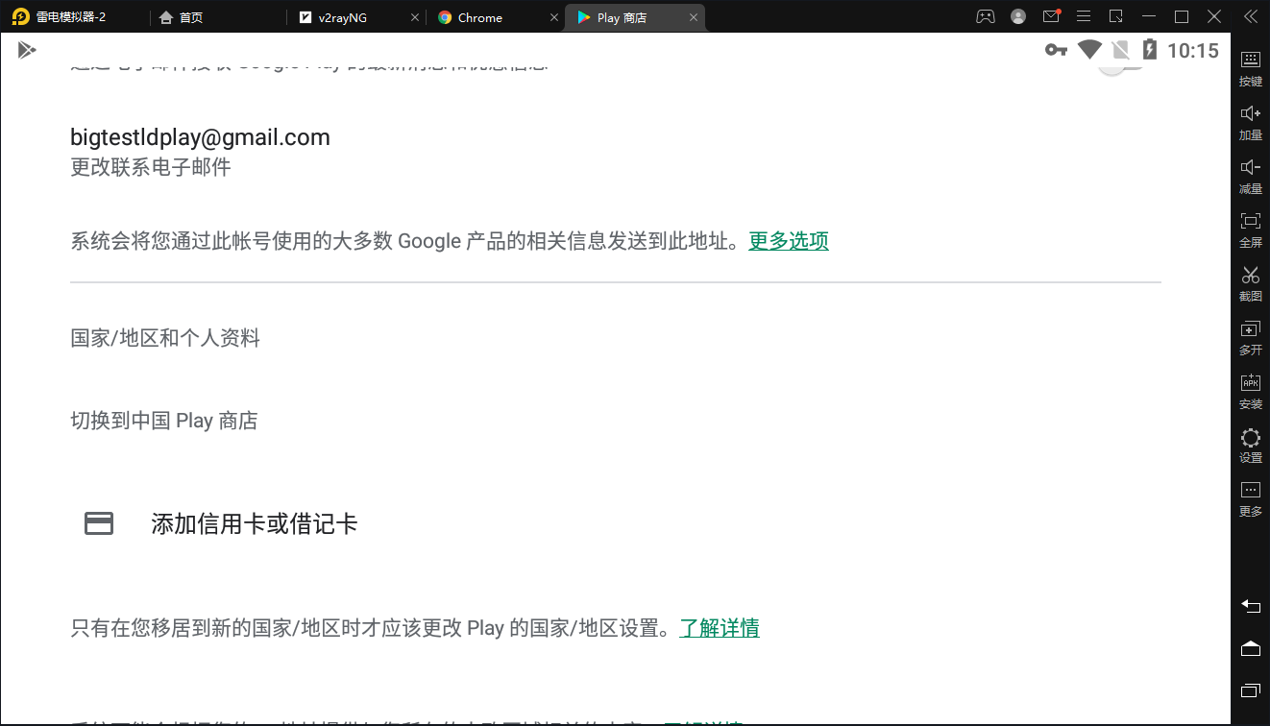This screenshot has width=1270, height=726.
Task: Collapse the right sidebar with double chevron
Action: click(1250, 16)
